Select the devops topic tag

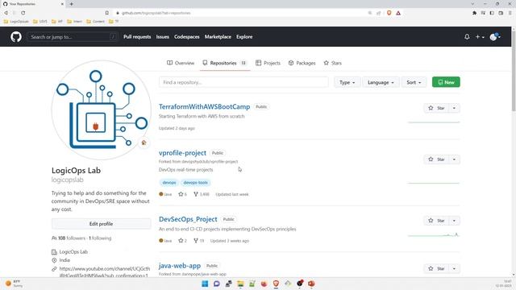click(169, 183)
